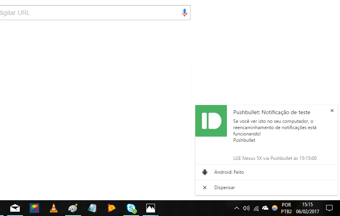Click the notification title Pushbullet: Notificação de teste
340x216 pixels.
[x=272, y=112]
